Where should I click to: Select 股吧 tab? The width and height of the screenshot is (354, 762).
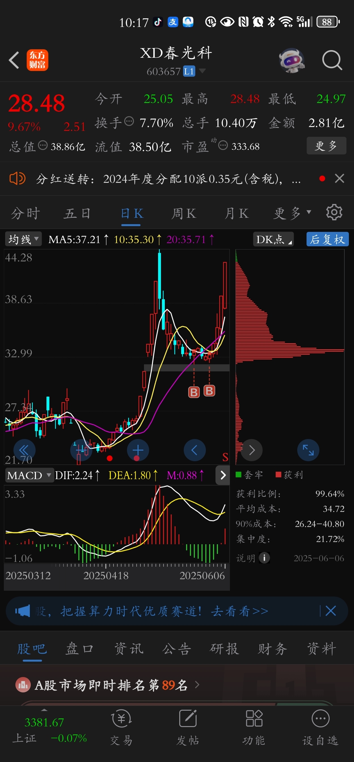tap(32, 648)
